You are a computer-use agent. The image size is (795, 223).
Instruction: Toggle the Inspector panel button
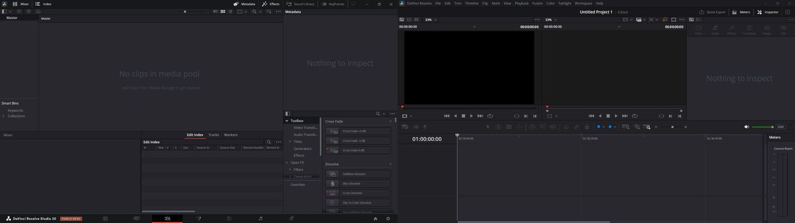point(768,12)
